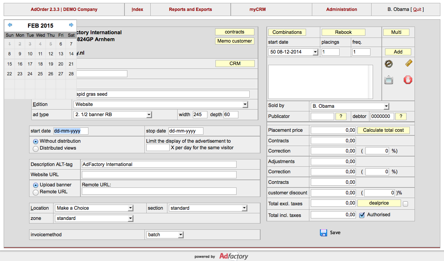Expand the Location Make a Choice dropdown
The height and width of the screenshot is (261, 444).
[x=95, y=208]
